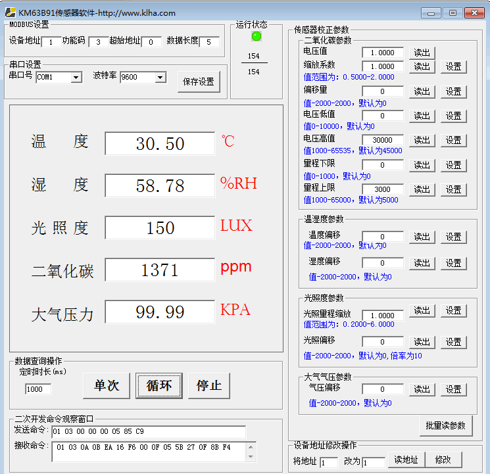This screenshot has width=490, height=474.
Task: Click the 电压高值 30000 input field
Action: point(383,140)
